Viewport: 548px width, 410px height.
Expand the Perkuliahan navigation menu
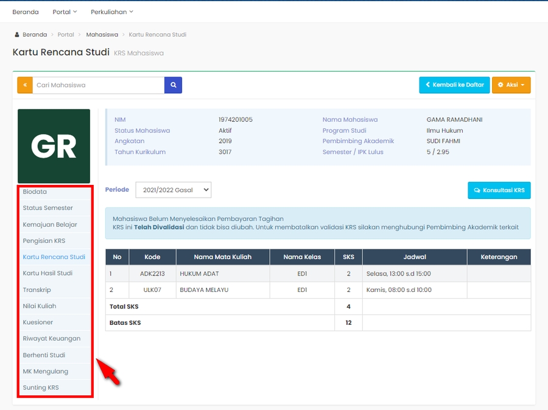click(x=111, y=12)
